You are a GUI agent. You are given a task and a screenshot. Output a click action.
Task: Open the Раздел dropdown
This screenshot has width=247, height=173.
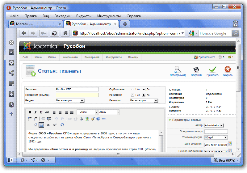(70, 100)
